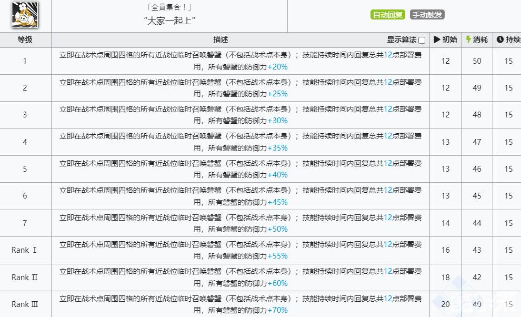The image size is (521, 317).
Task: Click the blue +20% value in level 1
Action: click(x=277, y=67)
